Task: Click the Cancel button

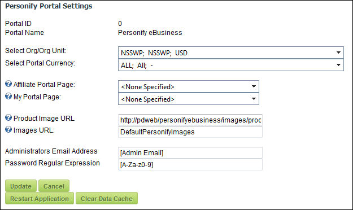Action: 54,186
